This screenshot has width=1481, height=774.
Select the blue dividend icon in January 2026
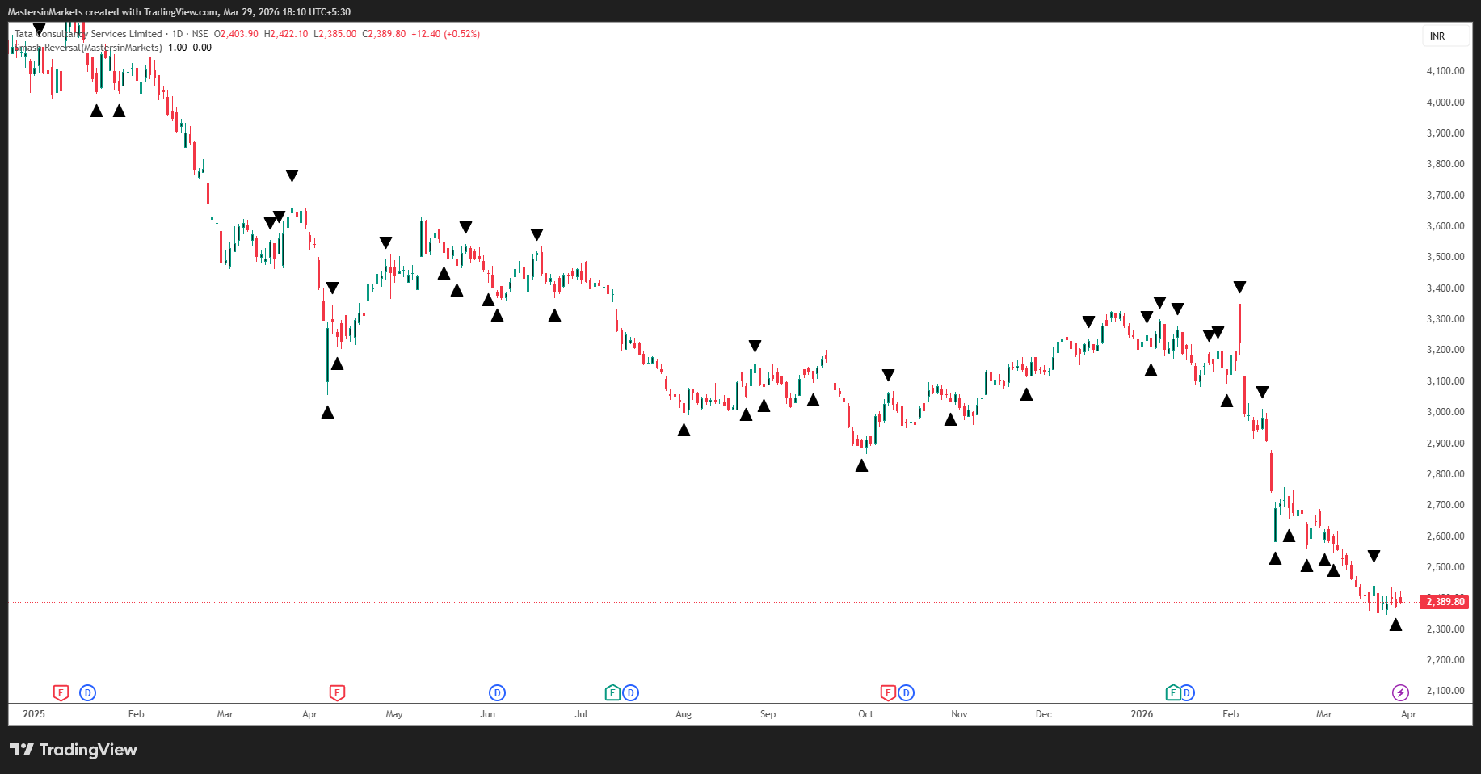coord(1187,692)
